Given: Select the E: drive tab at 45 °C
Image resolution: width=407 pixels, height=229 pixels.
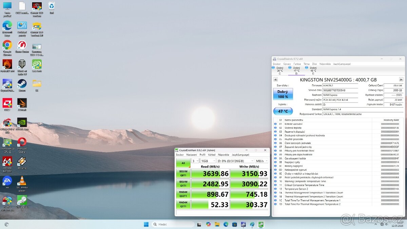Looking at the screenshot, I should coord(313,71).
